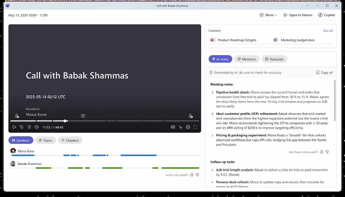Expand the Pricing & packaging experiment note
This screenshot has width=345, height=197.
[x=212, y=135]
